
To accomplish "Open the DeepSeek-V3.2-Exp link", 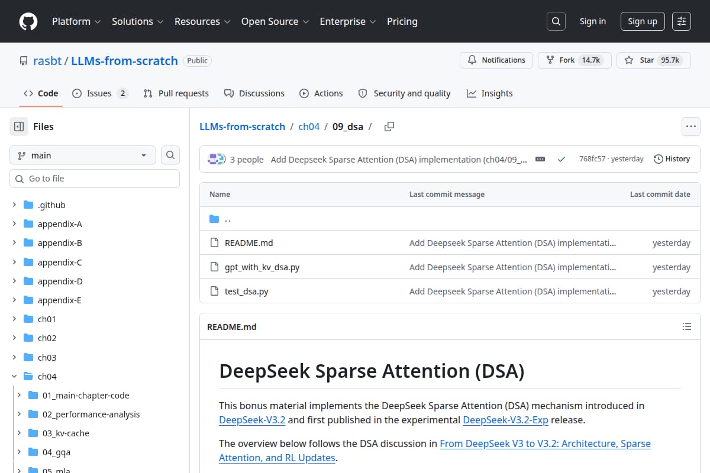I will (x=505, y=420).
